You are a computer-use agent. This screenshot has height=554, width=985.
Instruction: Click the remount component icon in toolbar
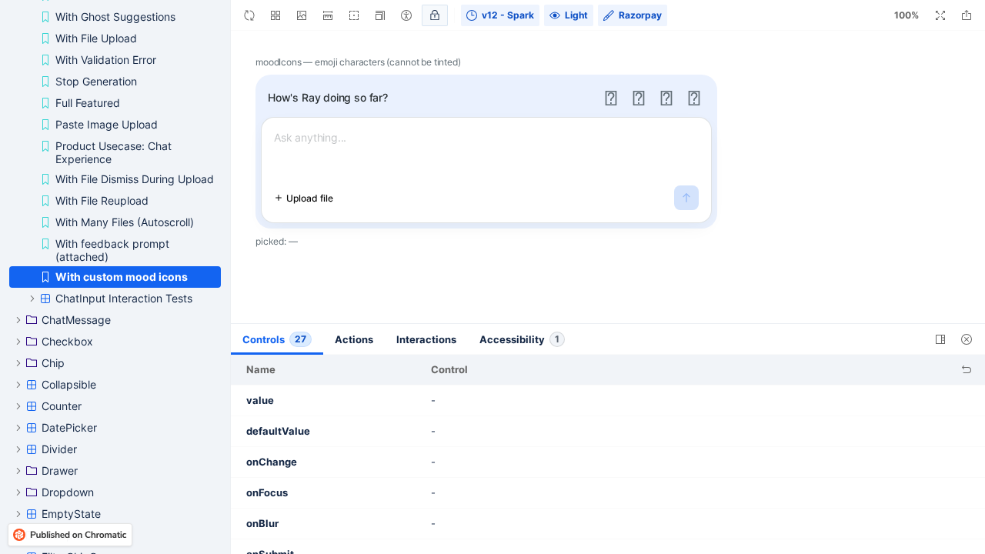click(x=249, y=15)
